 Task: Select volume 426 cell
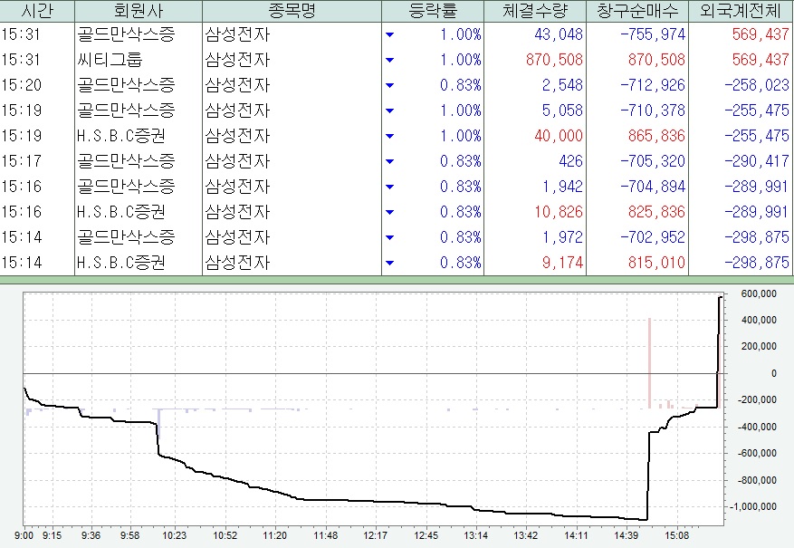click(570, 161)
